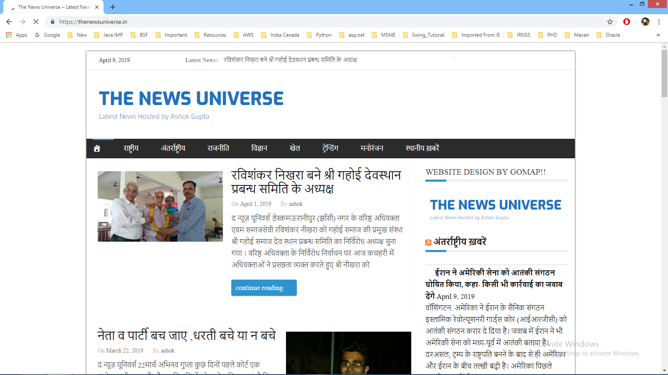This screenshot has height=375, width=668.
Task: Open the AWS bookmark folder
Action: 244,35
